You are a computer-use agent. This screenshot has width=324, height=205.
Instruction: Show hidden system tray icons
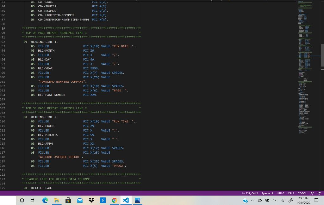[252, 201]
